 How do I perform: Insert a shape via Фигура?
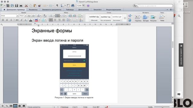(146, 18)
